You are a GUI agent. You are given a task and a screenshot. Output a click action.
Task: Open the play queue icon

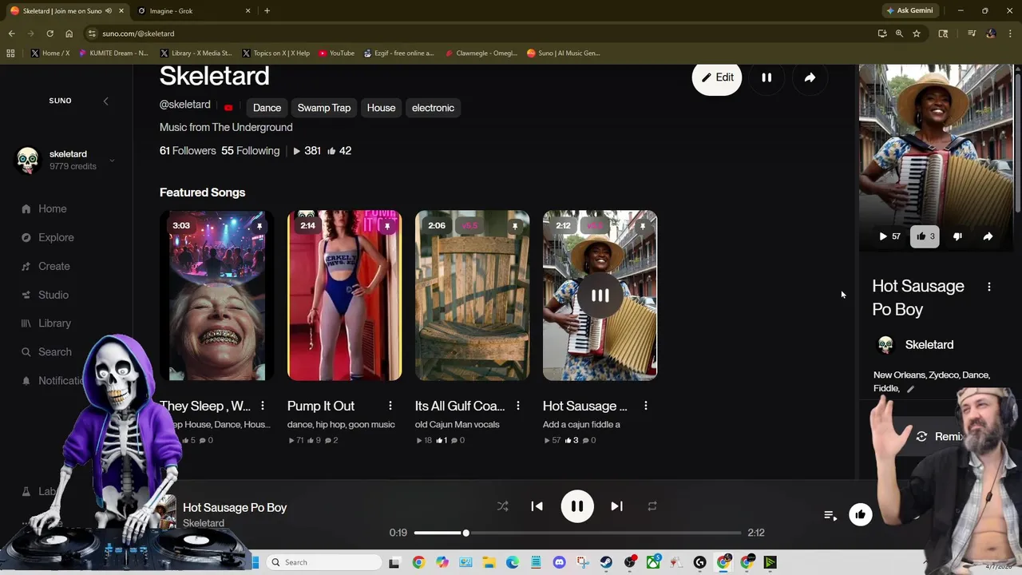pyautogui.click(x=830, y=516)
